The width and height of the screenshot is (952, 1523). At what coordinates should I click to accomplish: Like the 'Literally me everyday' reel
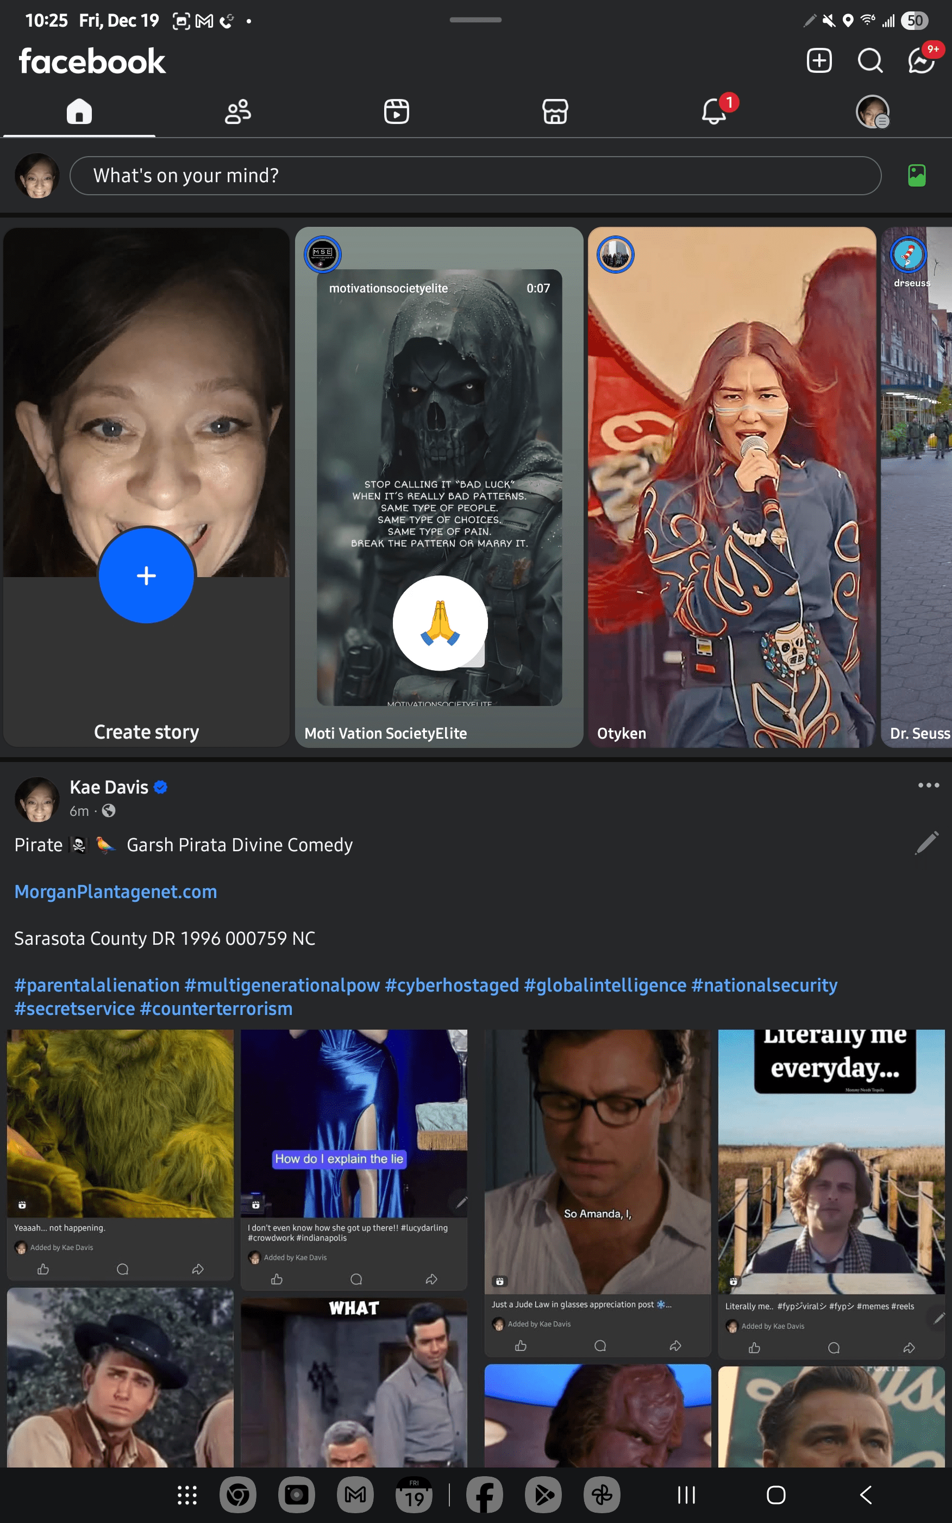tap(755, 1348)
